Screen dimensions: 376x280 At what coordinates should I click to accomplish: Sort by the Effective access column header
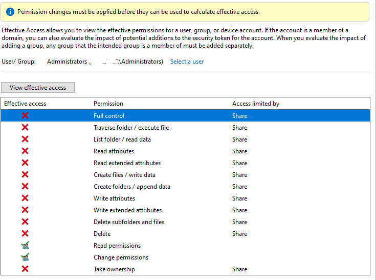point(25,104)
